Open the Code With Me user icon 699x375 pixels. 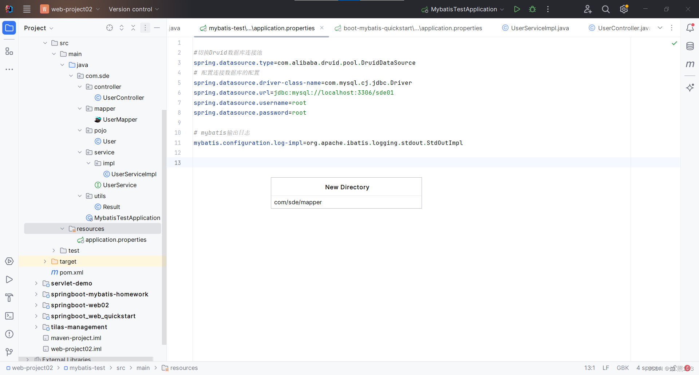(588, 9)
